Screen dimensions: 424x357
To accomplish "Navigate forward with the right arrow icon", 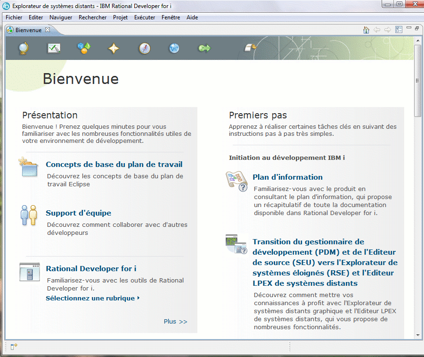I will [388, 30].
